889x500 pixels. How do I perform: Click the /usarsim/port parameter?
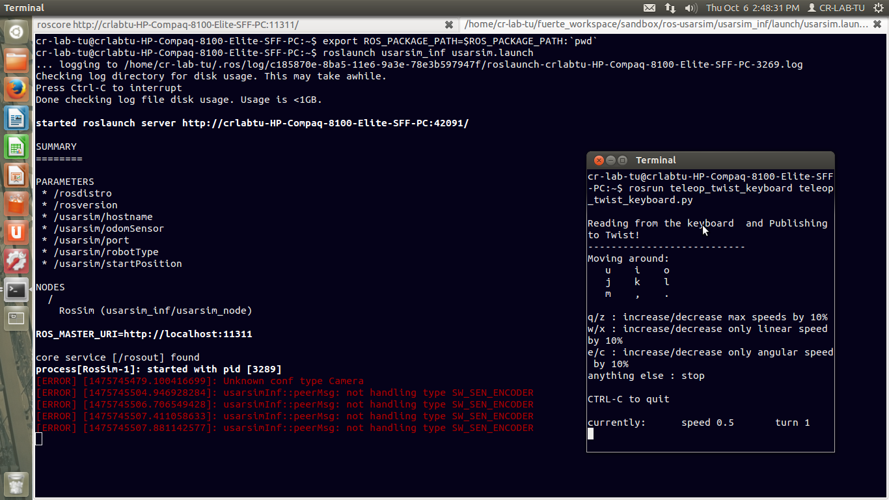click(x=91, y=240)
